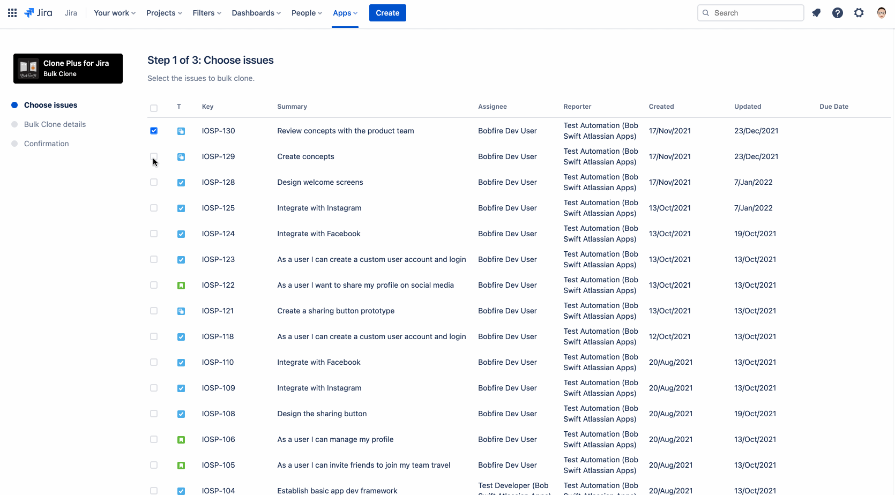Screen dimensions: 895x495
Task: Click the issue type icon for IOSP-129
Action: 181,156
